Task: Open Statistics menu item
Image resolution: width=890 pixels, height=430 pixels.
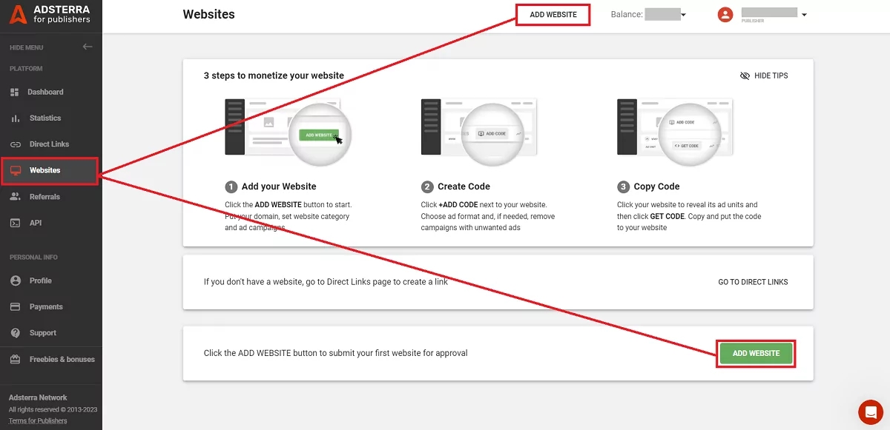Action: point(45,118)
